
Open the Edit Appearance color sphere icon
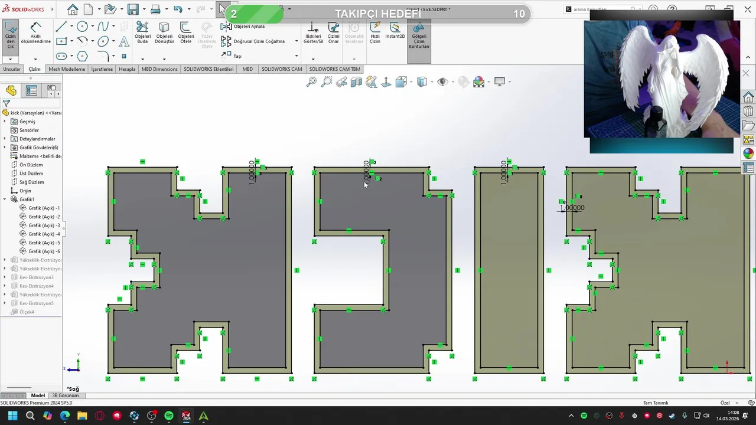pyautogui.click(x=479, y=82)
